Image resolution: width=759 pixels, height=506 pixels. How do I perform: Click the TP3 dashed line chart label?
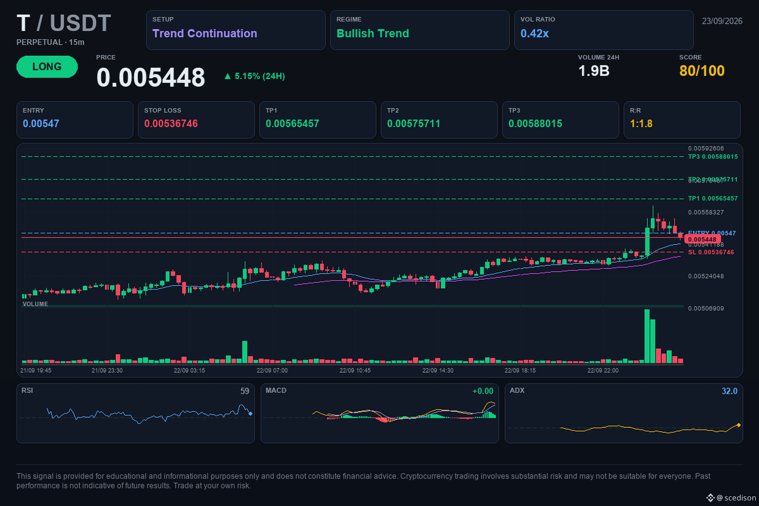(x=713, y=157)
